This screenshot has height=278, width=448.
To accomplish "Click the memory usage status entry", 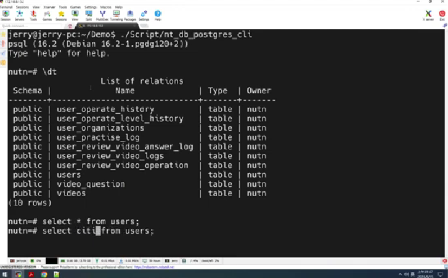I will tap(76, 261).
